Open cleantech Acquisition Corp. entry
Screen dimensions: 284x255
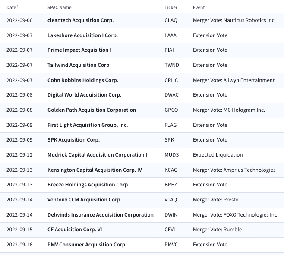point(80,20)
